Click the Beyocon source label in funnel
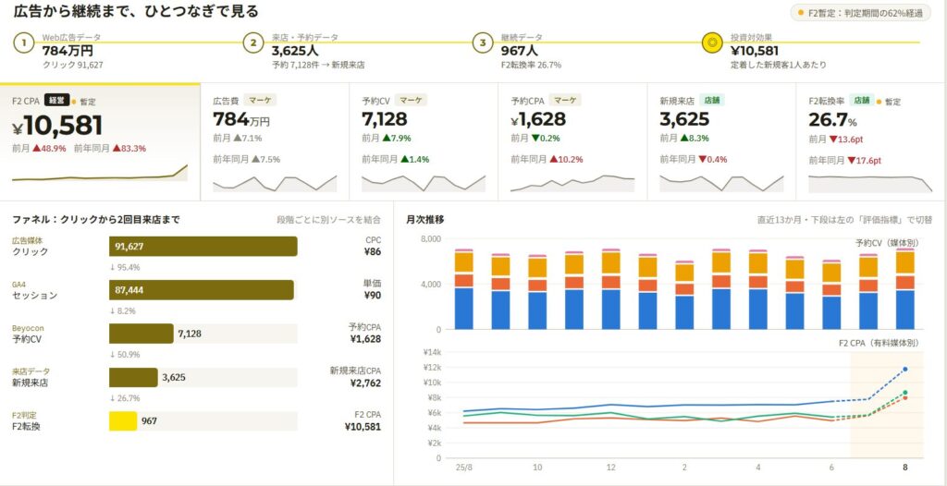Image resolution: width=947 pixels, height=486 pixels. (x=28, y=328)
